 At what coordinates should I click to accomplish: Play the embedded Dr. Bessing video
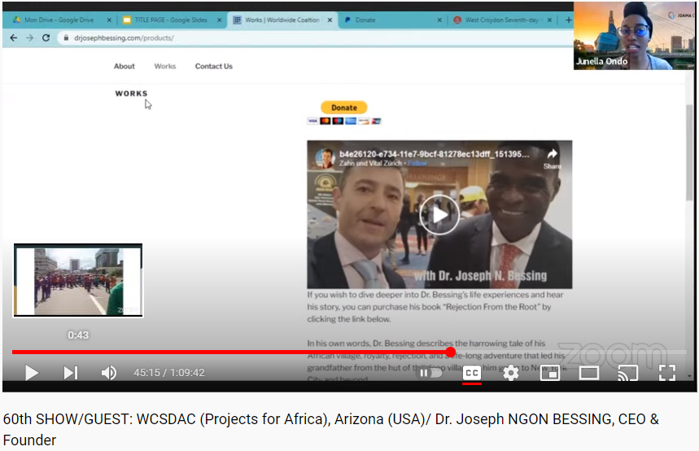[x=439, y=215]
